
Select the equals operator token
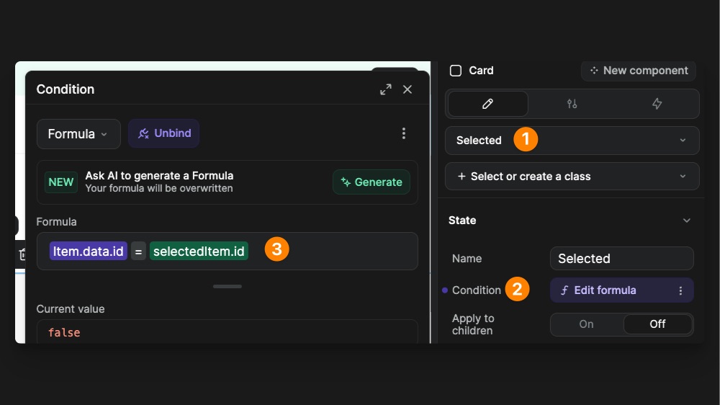[x=138, y=252]
